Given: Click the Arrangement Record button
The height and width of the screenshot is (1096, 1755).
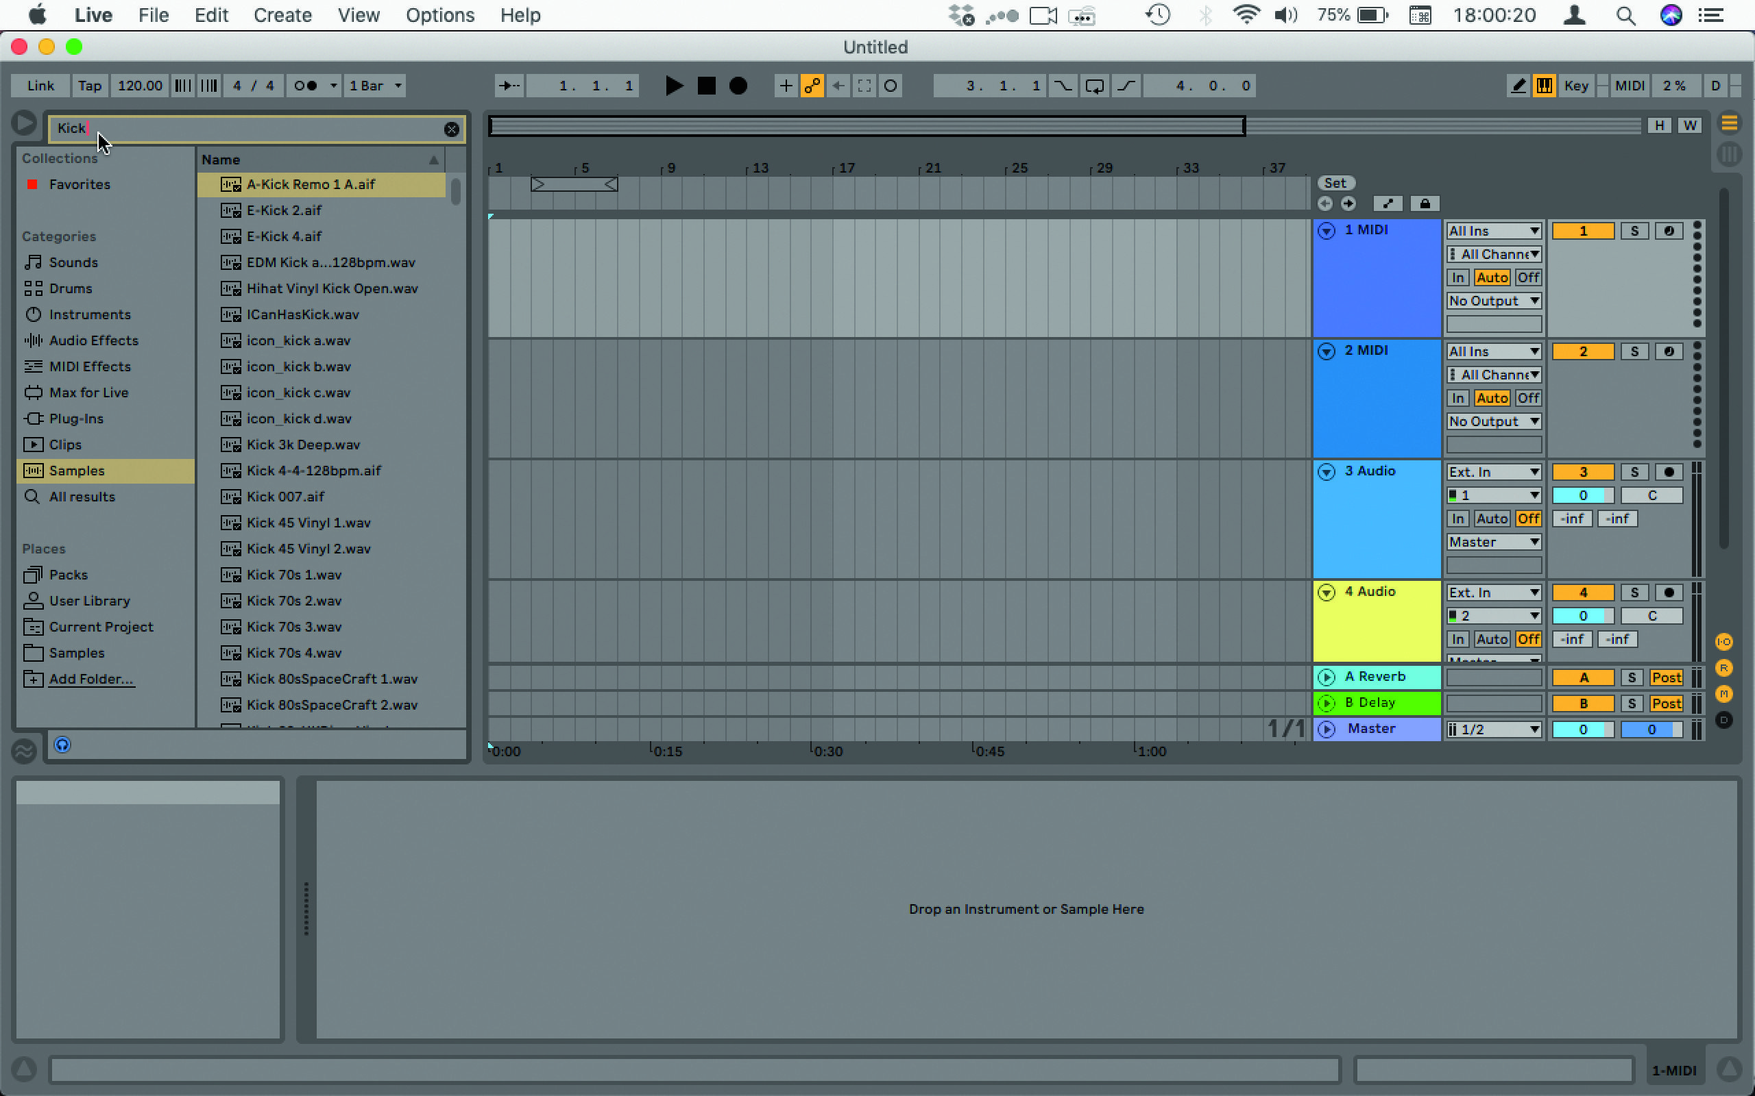Looking at the screenshot, I should pos(738,86).
